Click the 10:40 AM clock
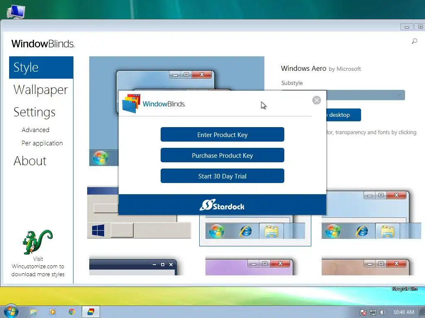Image resolution: width=425 pixels, height=318 pixels. coord(403,312)
